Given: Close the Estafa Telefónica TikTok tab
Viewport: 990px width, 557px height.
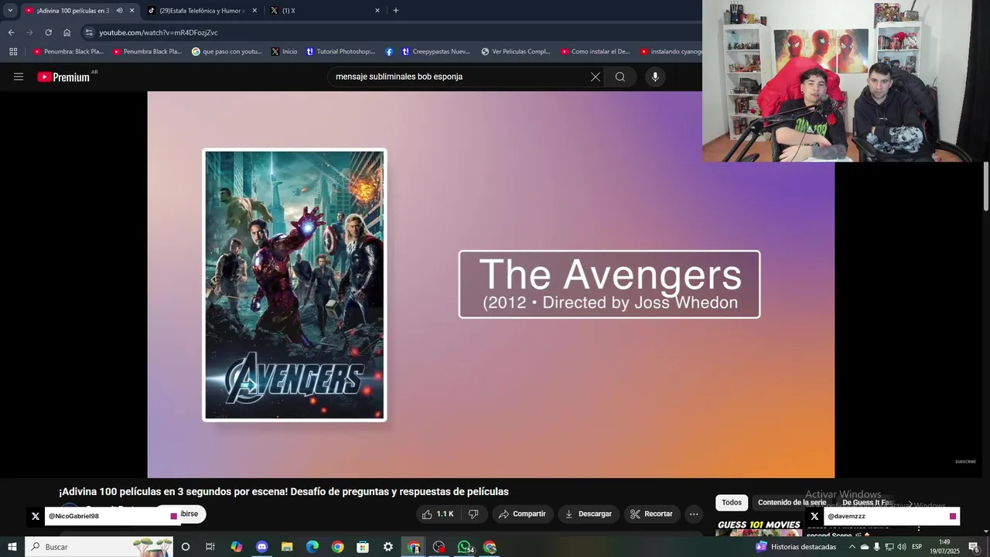Looking at the screenshot, I should coord(254,11).
